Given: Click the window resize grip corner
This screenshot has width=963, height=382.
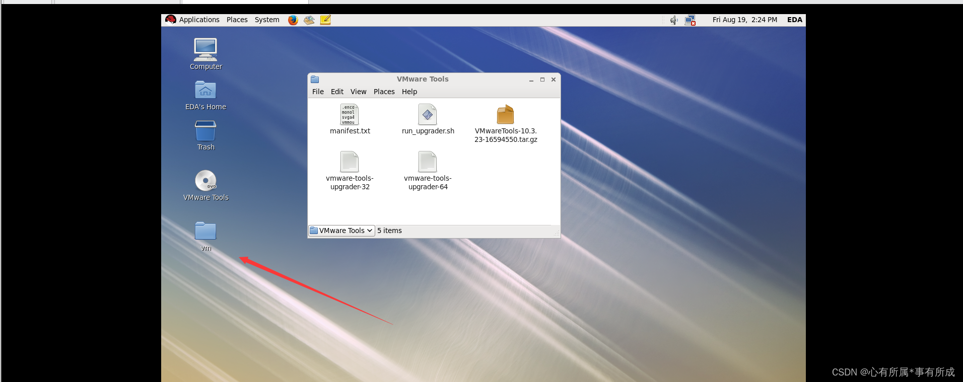Looking at the screenshot, I should [557, 234].
